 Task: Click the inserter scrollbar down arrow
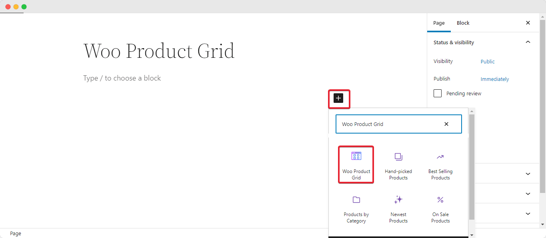(472, 235)
